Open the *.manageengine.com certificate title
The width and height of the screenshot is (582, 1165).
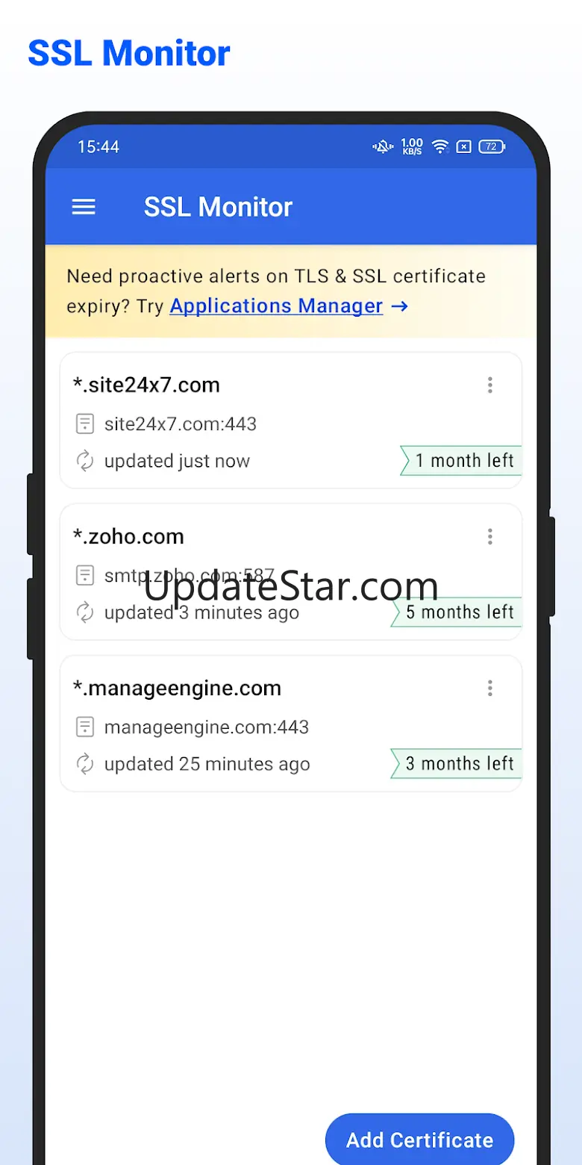177,688
